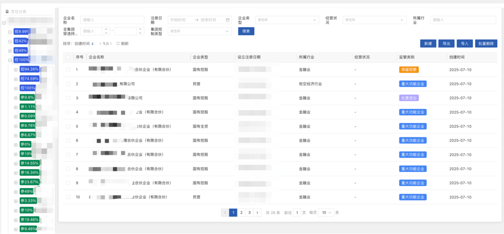Click the next-page arrow beside 1/3
The height and width of the screenshot is (234, 504).
110,43
